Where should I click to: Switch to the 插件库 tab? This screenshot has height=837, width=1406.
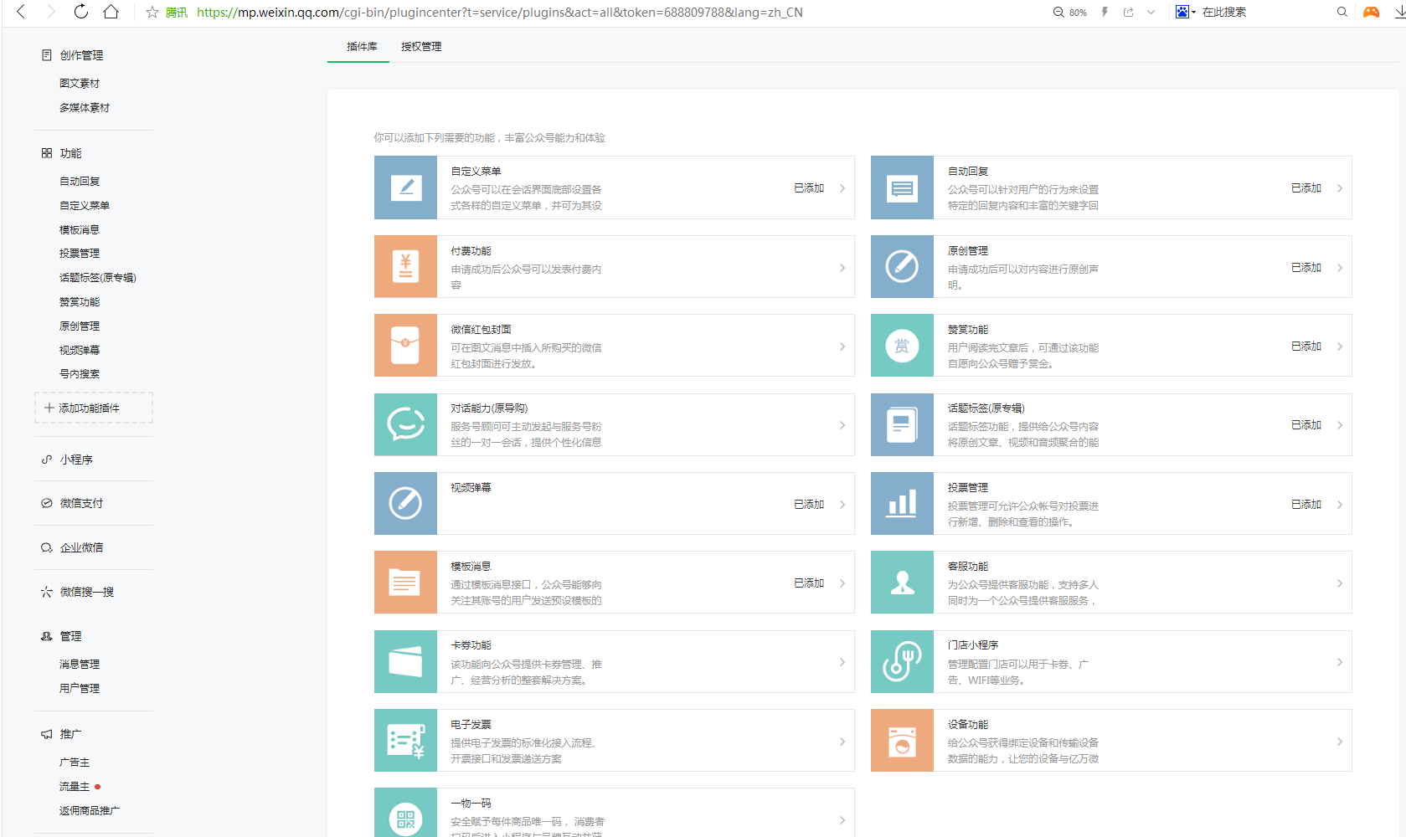click(362, 47)
